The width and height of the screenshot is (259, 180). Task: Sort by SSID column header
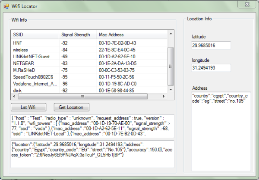pos(35,35)
